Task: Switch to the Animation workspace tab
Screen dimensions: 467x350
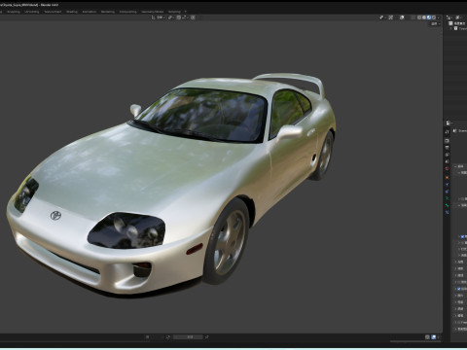Action: point(90,12)
